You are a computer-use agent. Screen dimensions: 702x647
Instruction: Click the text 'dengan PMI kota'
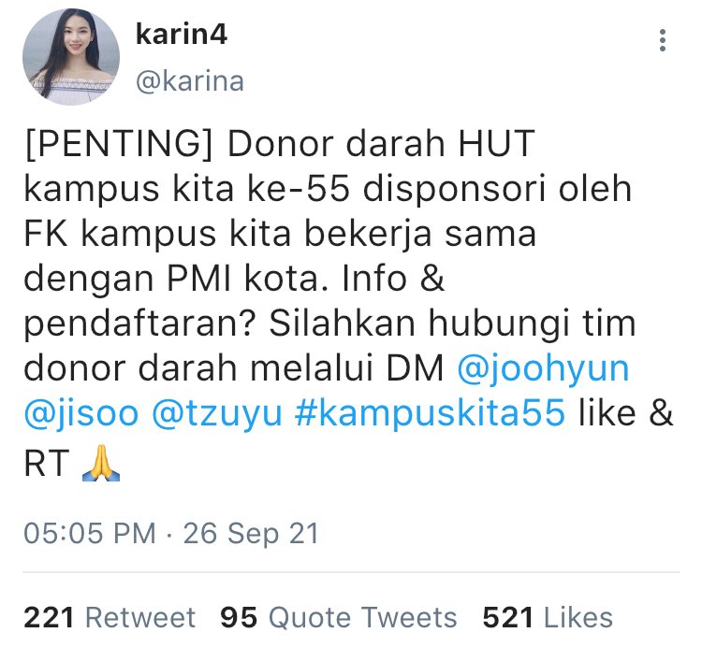(176, 278)
